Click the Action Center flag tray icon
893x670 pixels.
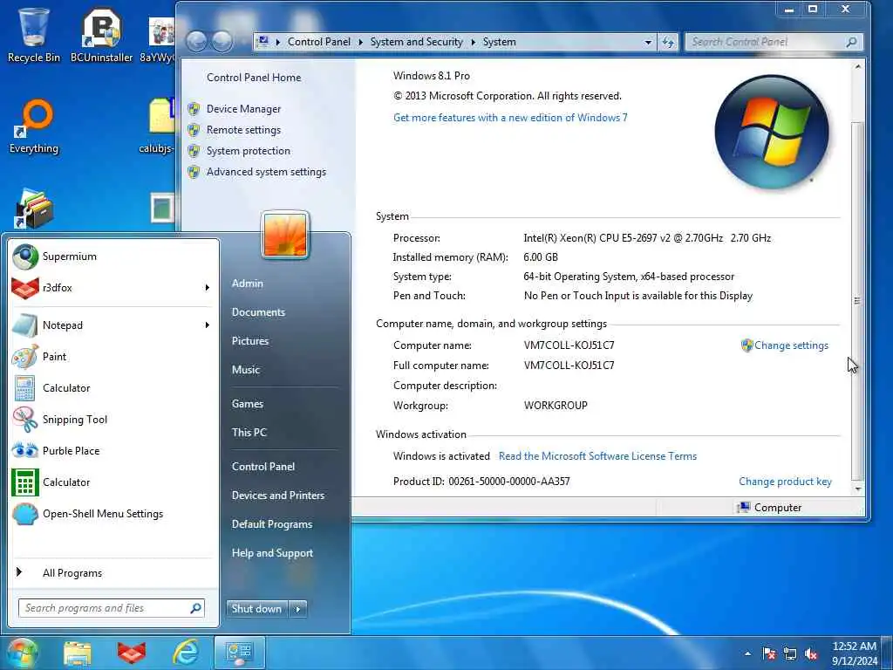(769, 654)
